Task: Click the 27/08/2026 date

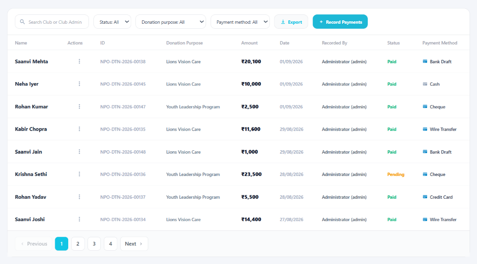Action: (292, 220)
